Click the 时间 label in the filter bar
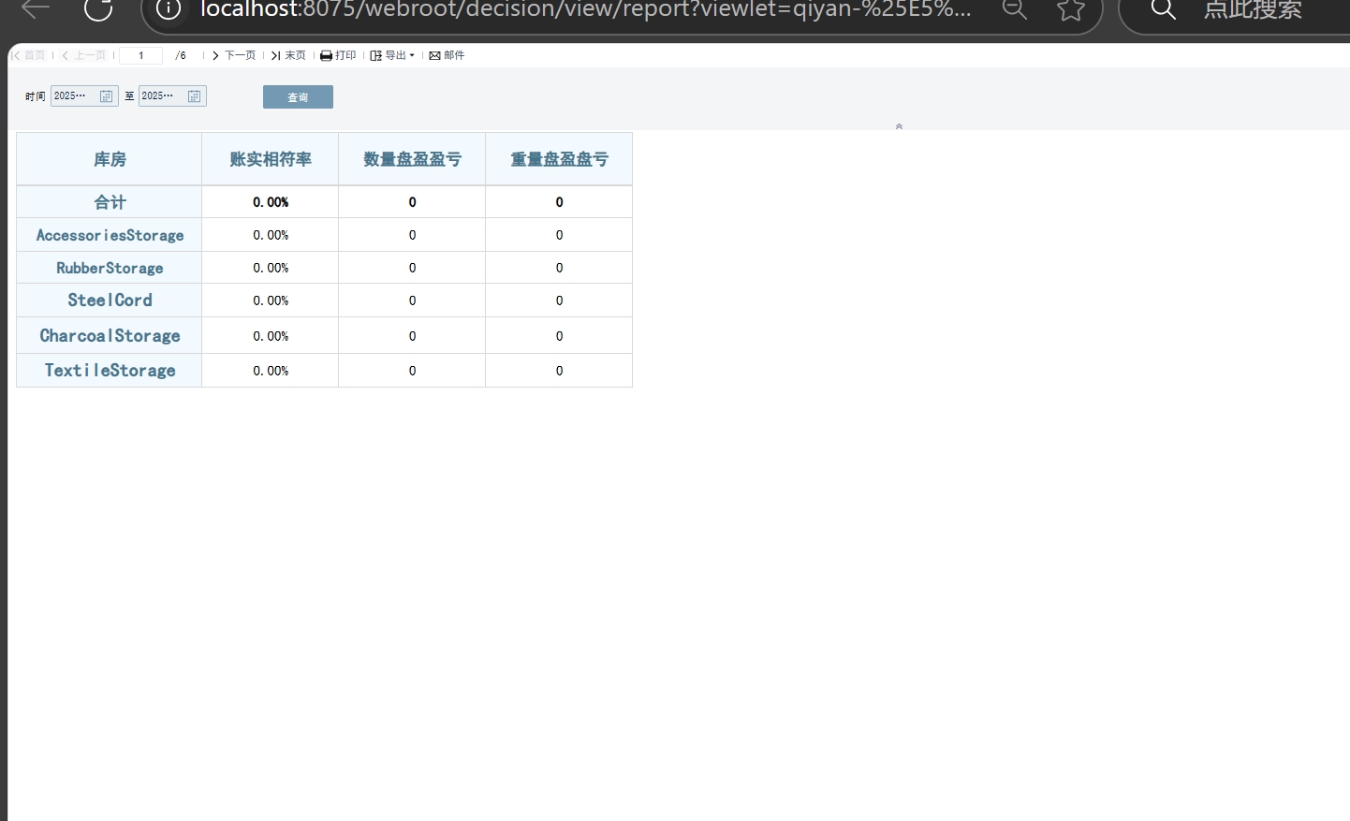The height and width of the screenshot is (821, 1350). [36, 96]
